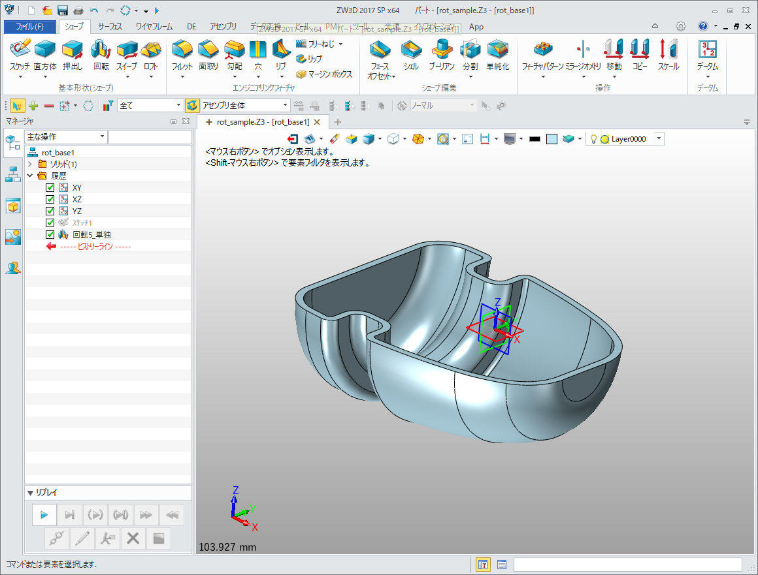Screen dimensions: 758x575
Task: Collapse the 履歴 history folder
Action: click(x=30, y=176)
